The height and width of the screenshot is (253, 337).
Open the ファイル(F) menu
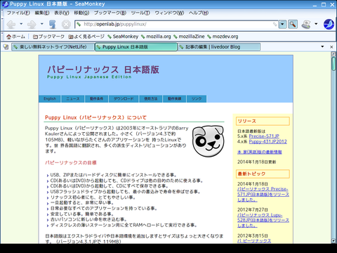18,13
